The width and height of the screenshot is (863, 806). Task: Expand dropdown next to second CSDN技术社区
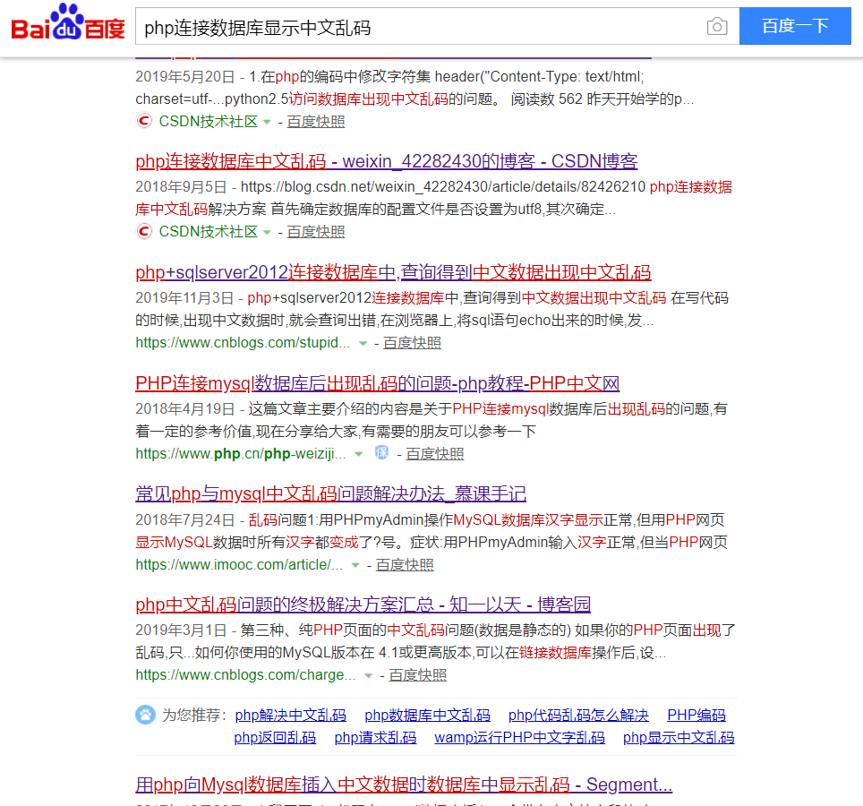coord(267,232)
